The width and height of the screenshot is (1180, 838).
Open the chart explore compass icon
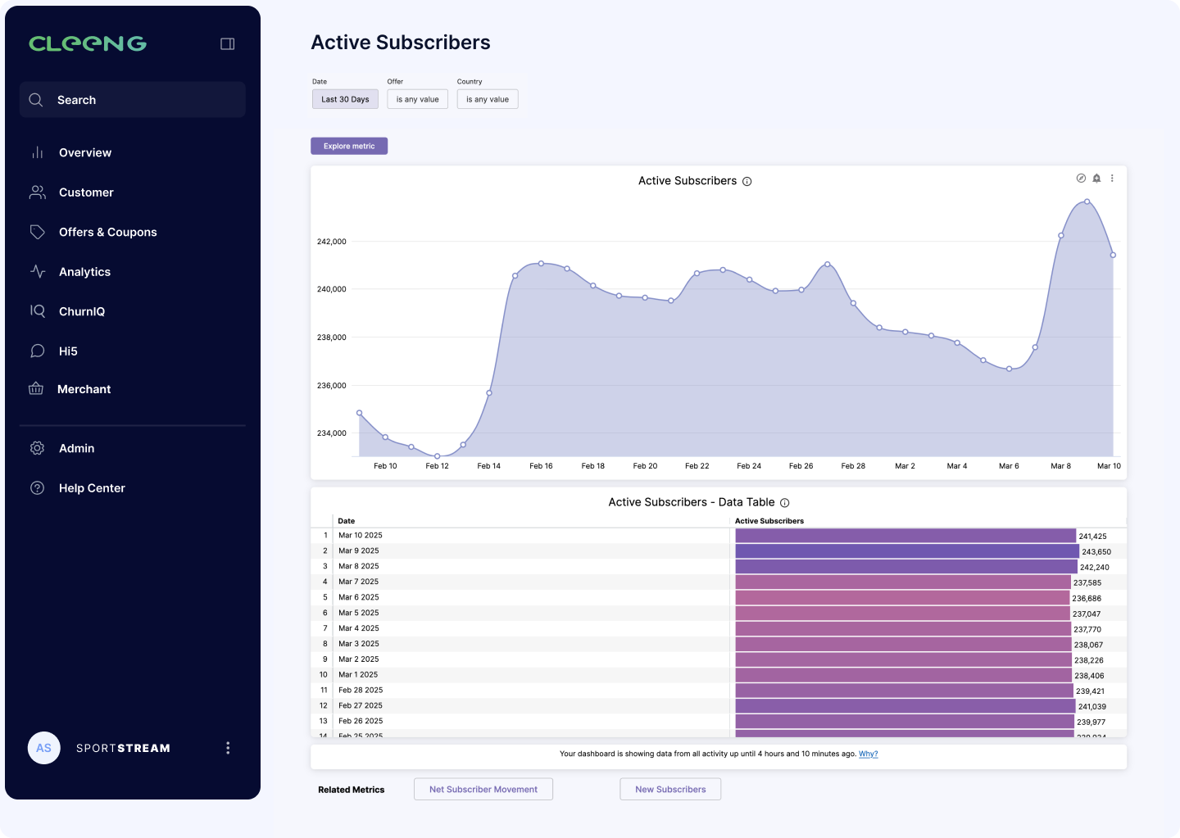pyautogui.click(x=1081, y=178)
